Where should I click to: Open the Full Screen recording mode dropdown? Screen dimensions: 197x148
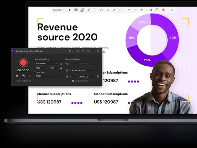point(46,64)
